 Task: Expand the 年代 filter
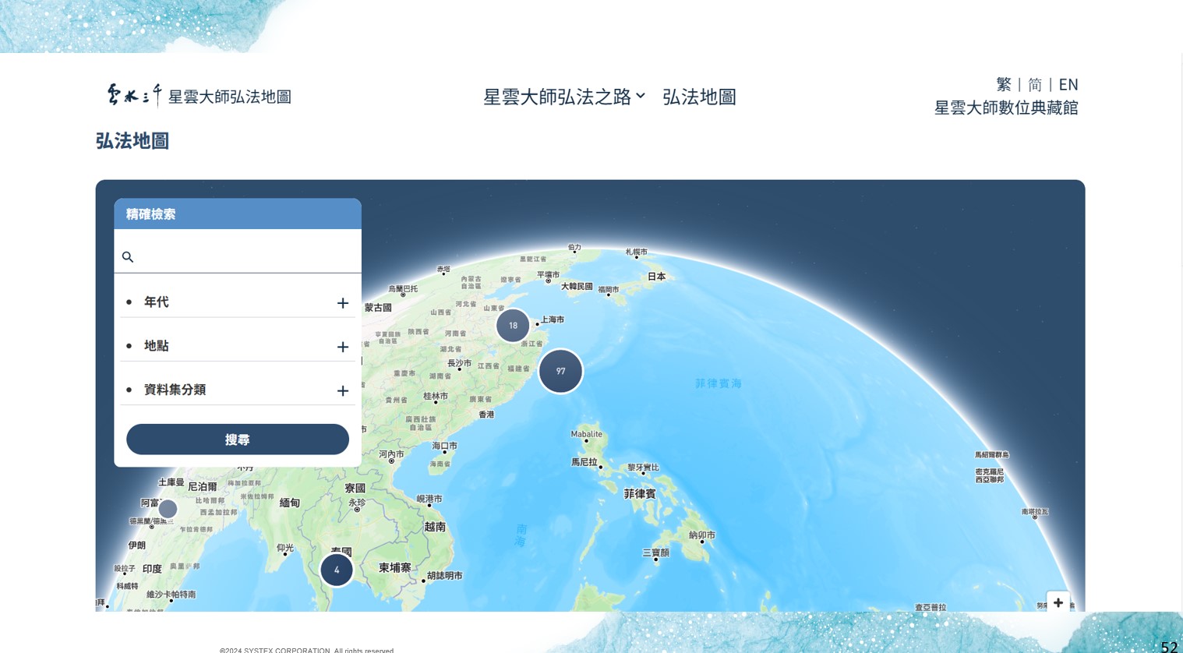(x=342, y=302)
